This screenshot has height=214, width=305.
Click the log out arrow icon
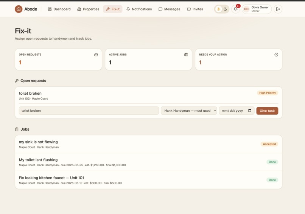coord(278,9)
